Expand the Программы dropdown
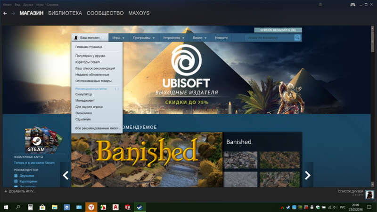Image resolution: width=377 pixels, height=212 pixels. click(x=144, y=38)
